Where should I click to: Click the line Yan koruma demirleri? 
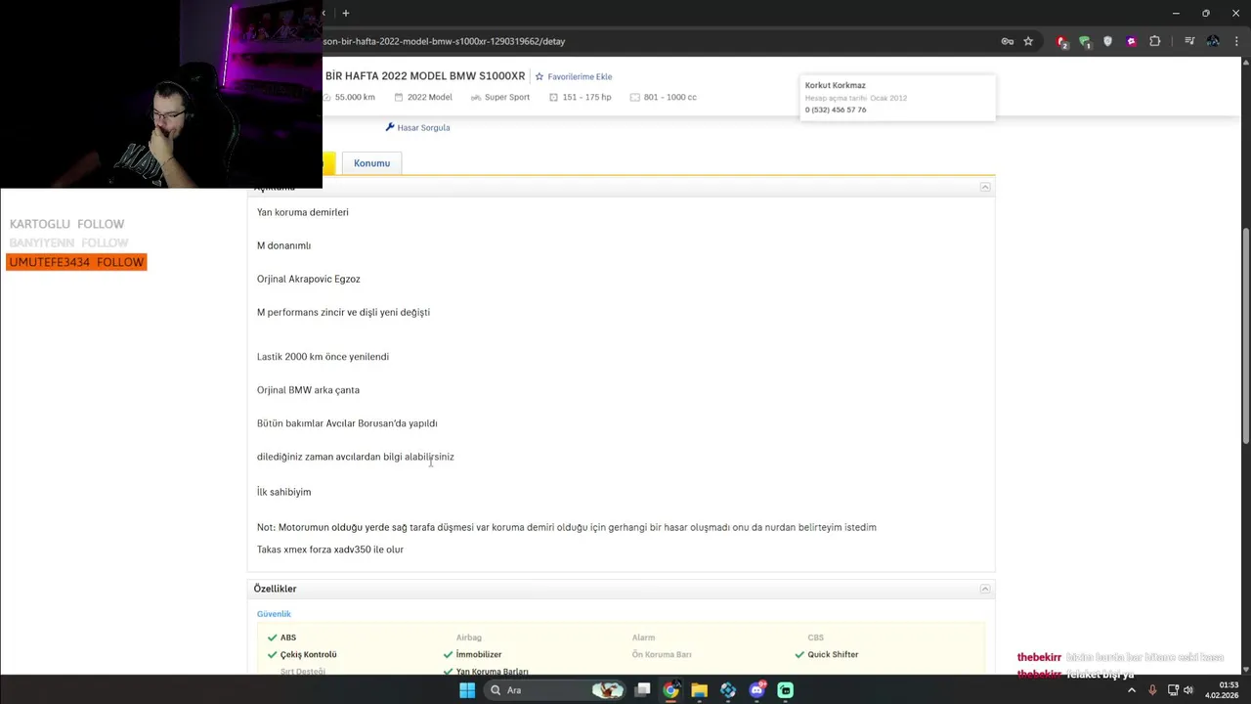tap(303, 212)
